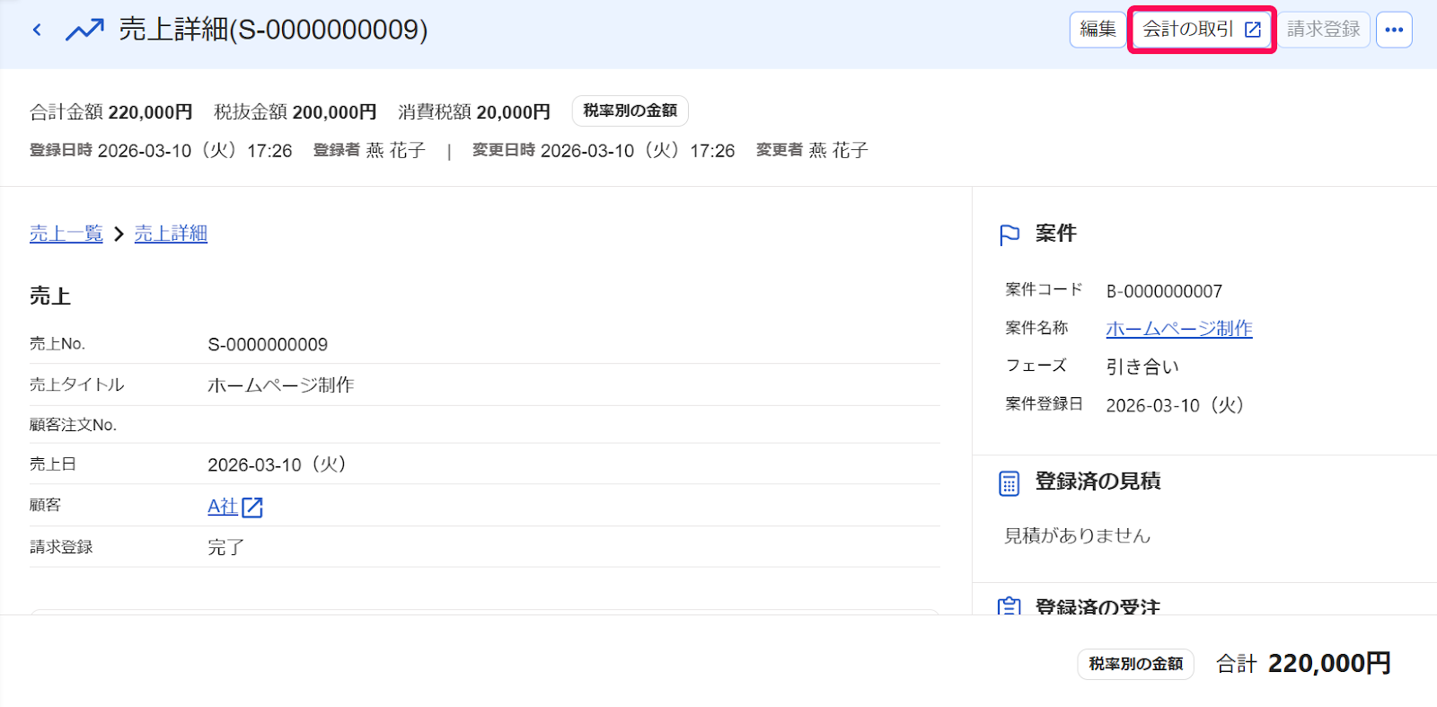Click the 売上詳細 breadcrumb link
Screen dimensions: 1437x707
click(171, 234)
